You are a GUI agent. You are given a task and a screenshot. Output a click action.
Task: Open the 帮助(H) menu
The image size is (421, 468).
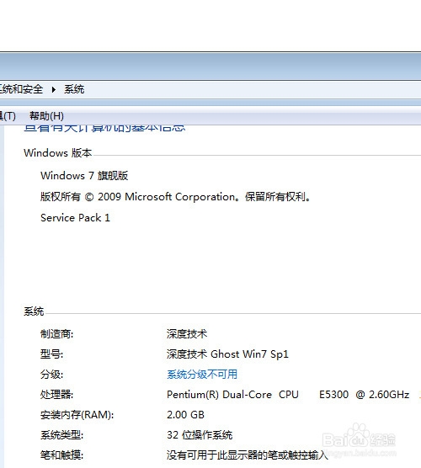pos(46,116)
